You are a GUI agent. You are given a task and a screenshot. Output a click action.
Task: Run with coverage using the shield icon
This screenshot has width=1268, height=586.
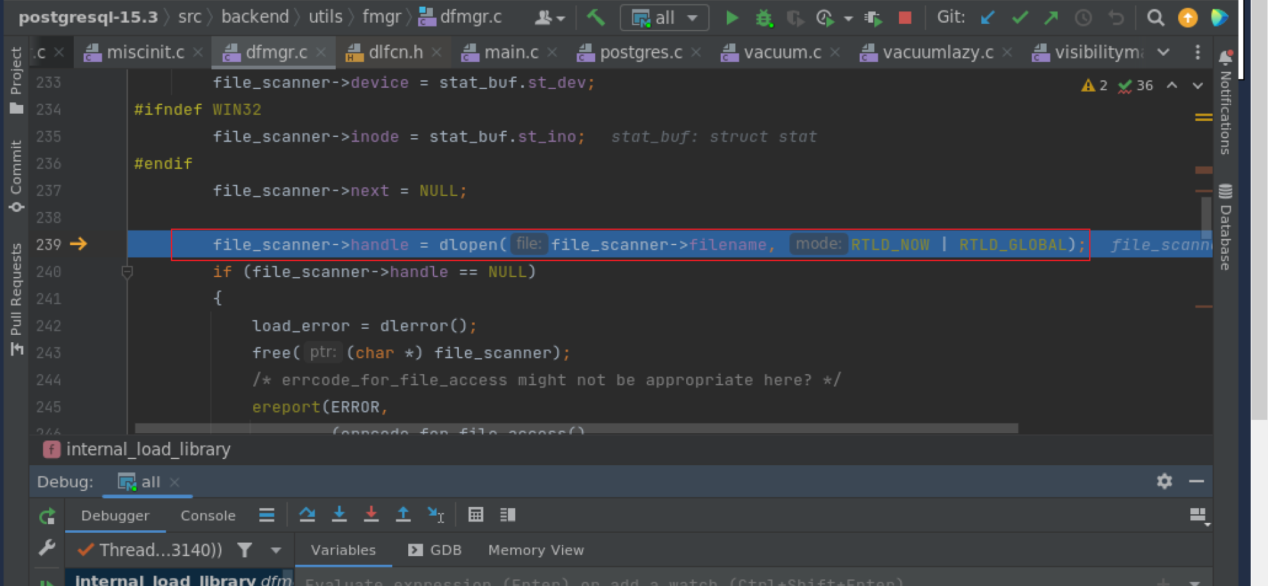795,18
